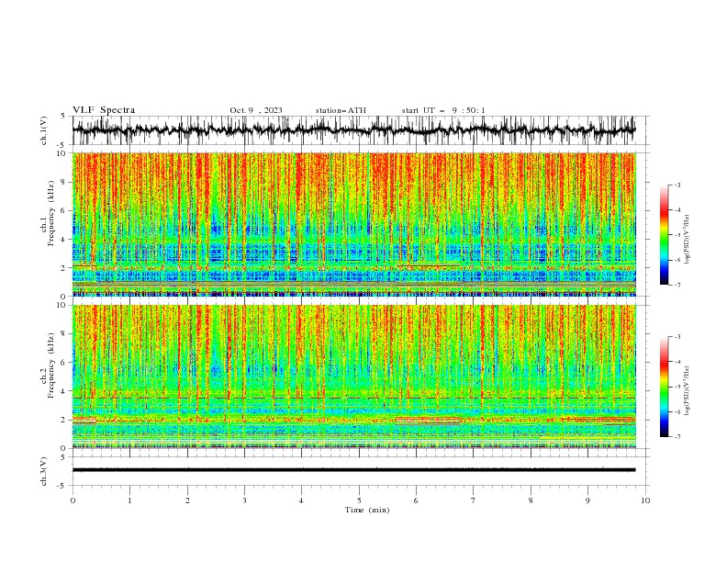Click time axis tick label "8"
This screenshot has width=727, height=562.
(531, 500)
